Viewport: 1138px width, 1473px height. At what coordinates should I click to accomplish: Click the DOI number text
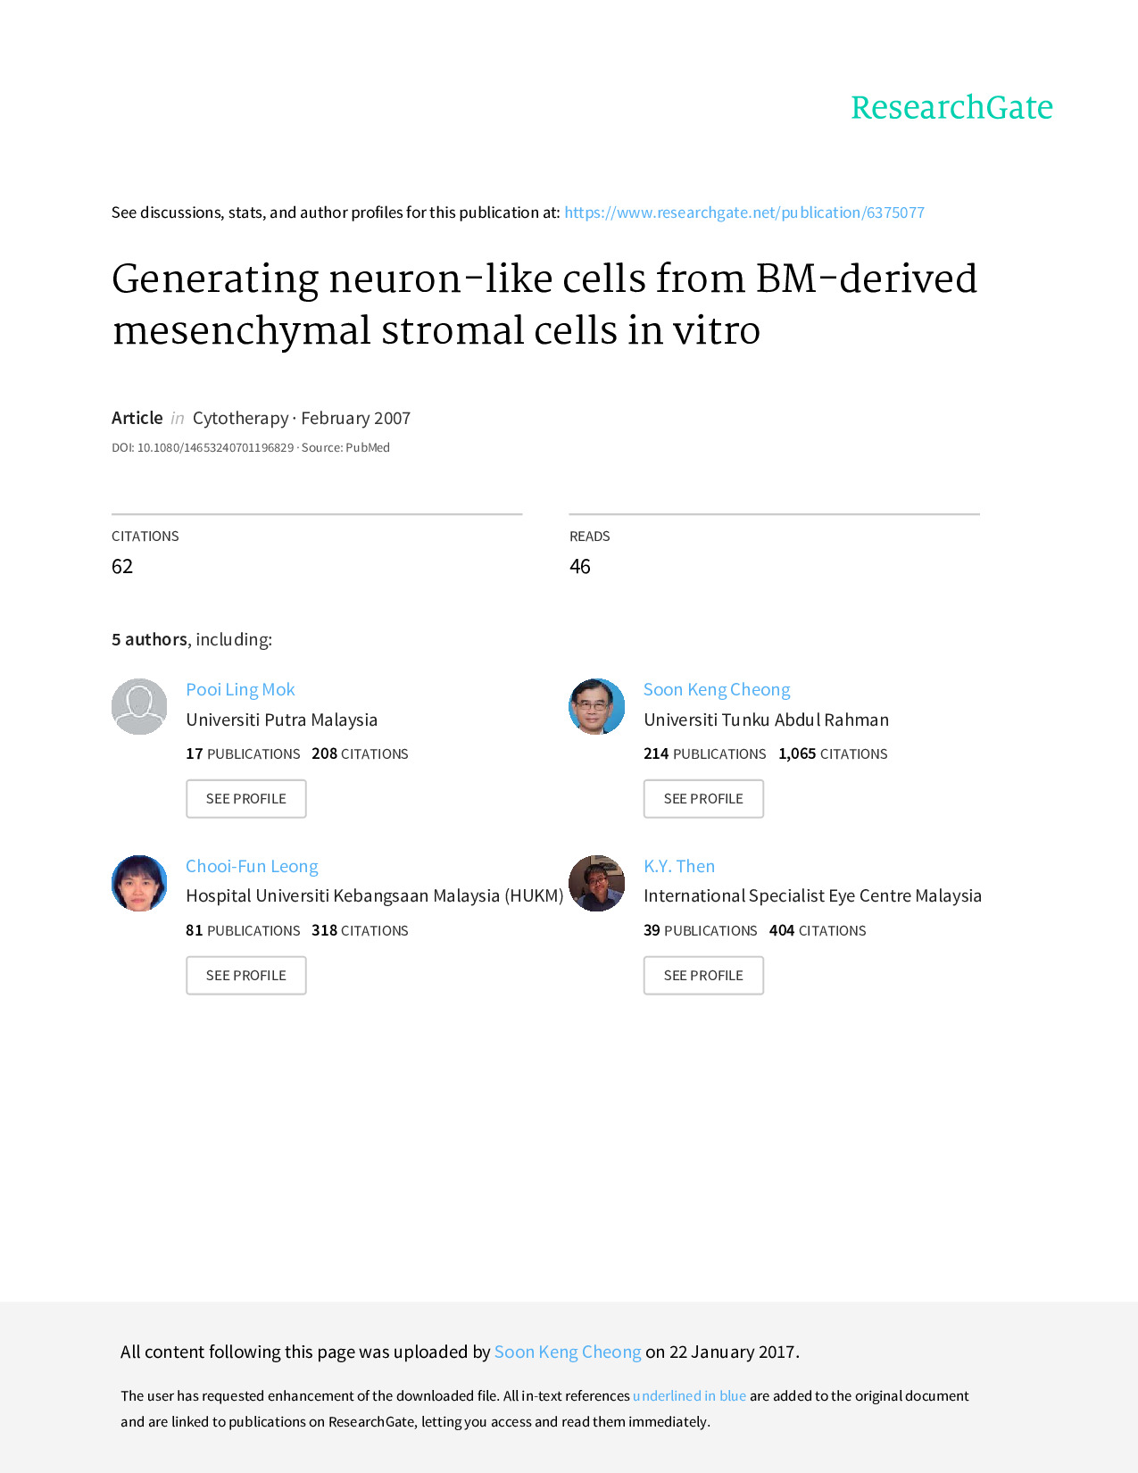coord(215,448)
